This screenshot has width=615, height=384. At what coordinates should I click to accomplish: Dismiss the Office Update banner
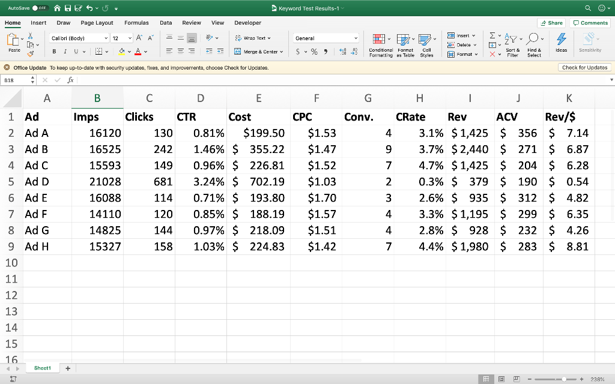pyautogui.click(x=7, y=67)
